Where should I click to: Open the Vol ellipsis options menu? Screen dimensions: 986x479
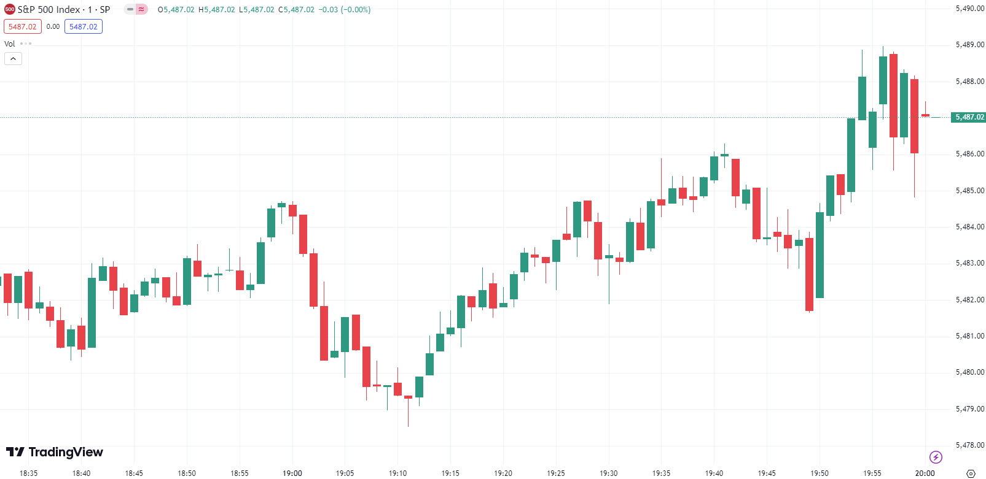tap(25, 44)
